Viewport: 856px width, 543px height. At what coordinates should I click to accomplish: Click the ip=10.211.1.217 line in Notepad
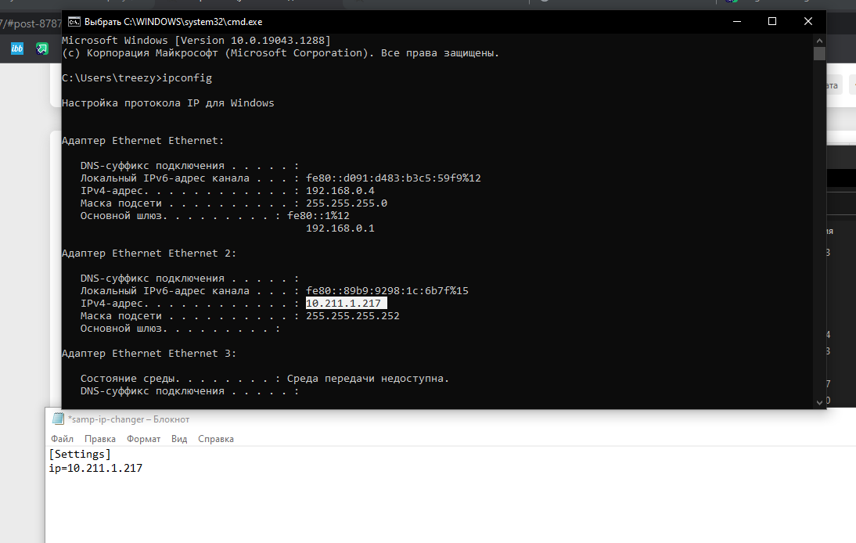(95, 468)
